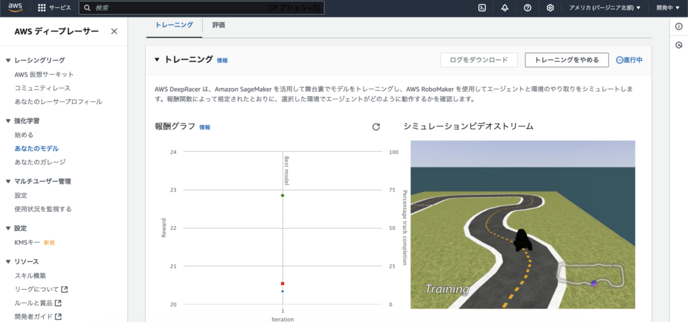The image size is (688, 322).
Task: Click the 検索 search field
Action: [202, 8]
